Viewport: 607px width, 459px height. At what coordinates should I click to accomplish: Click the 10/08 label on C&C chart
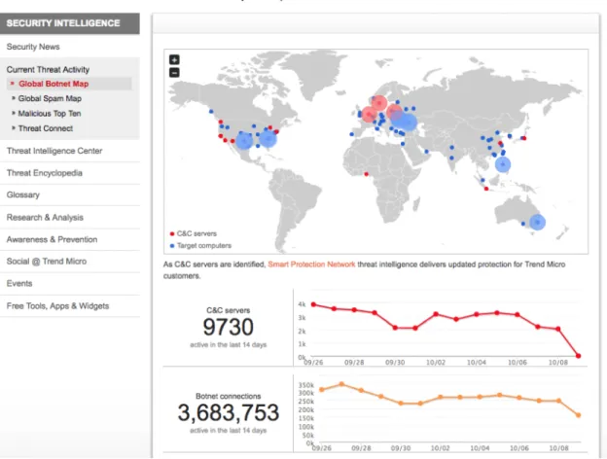[557, 363]
